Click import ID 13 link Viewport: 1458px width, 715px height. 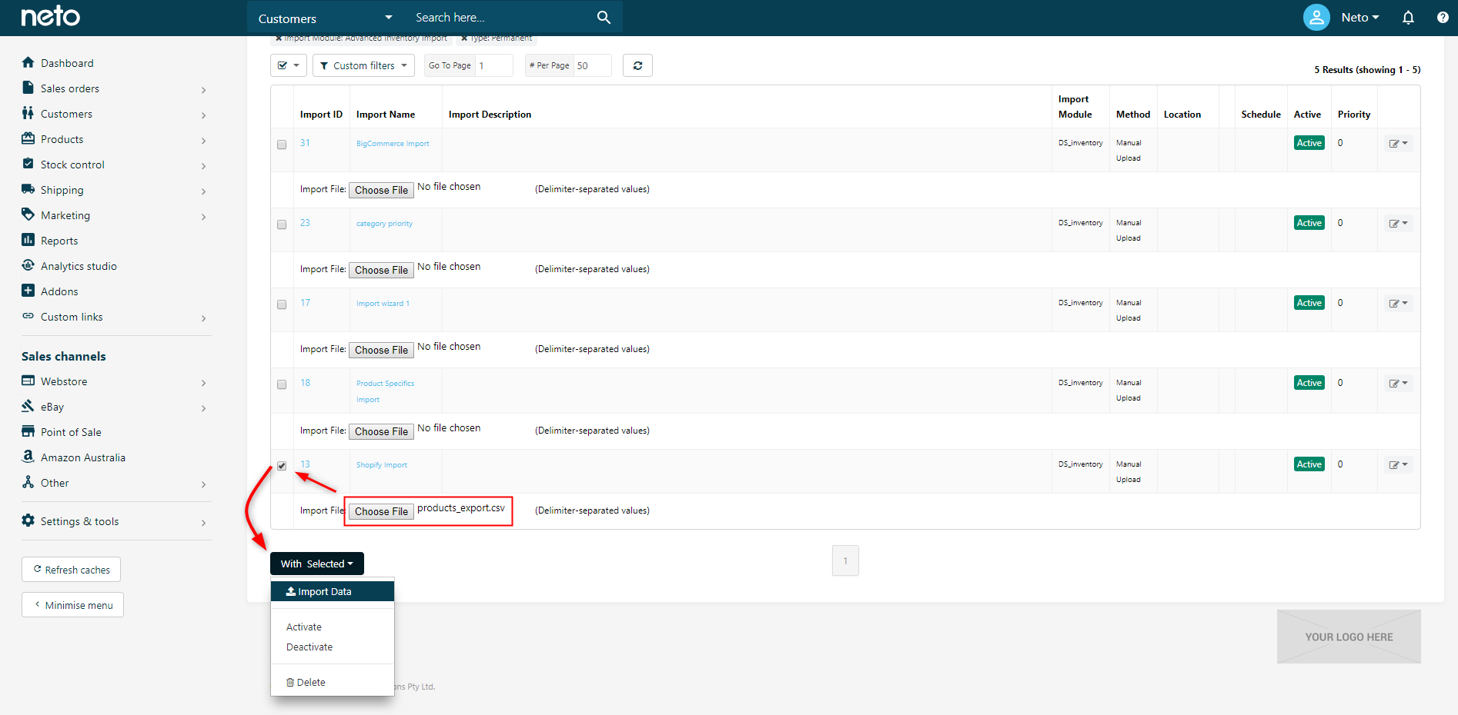[305, 464]
